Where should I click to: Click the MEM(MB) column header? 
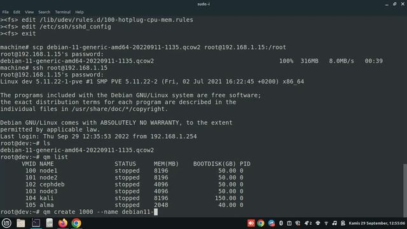click(x=166, y=164)
